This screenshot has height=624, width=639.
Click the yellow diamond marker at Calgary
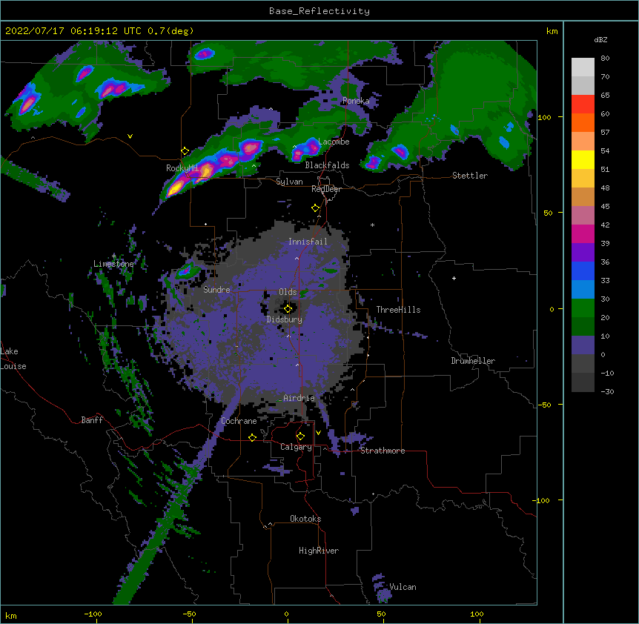[x=300, y=437]
